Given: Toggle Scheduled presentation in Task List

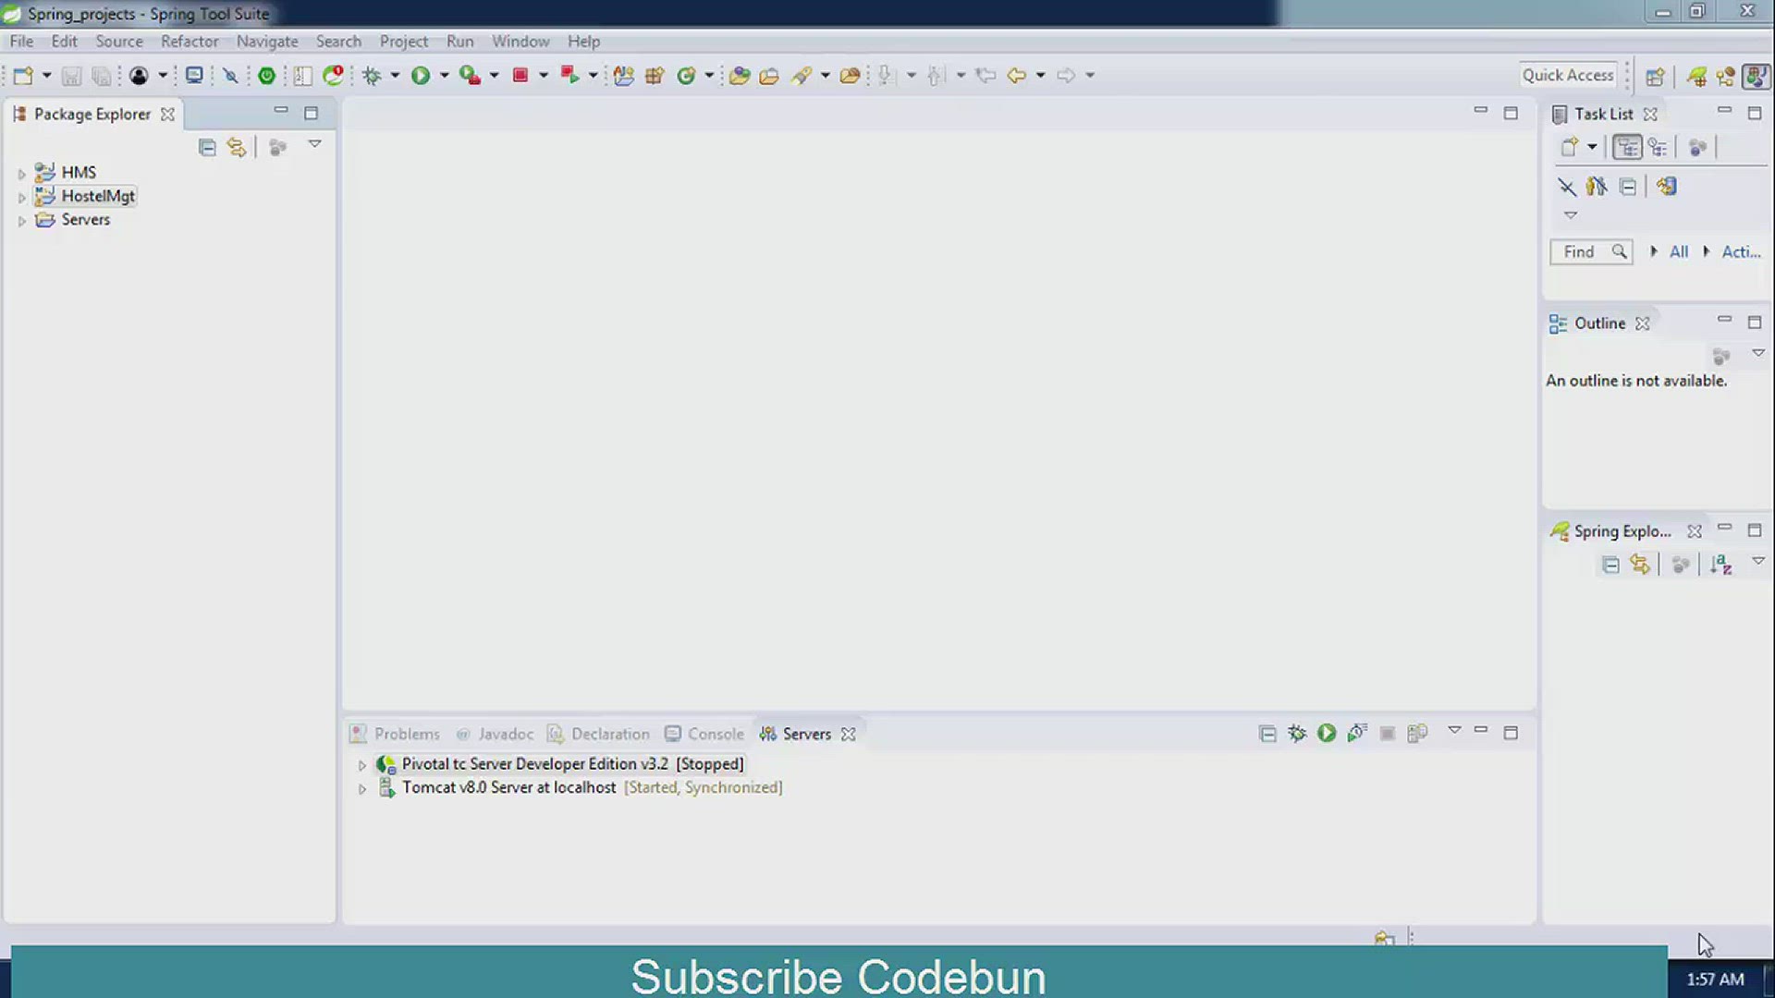Looking at the screenshot, I should coord(1658,147).
